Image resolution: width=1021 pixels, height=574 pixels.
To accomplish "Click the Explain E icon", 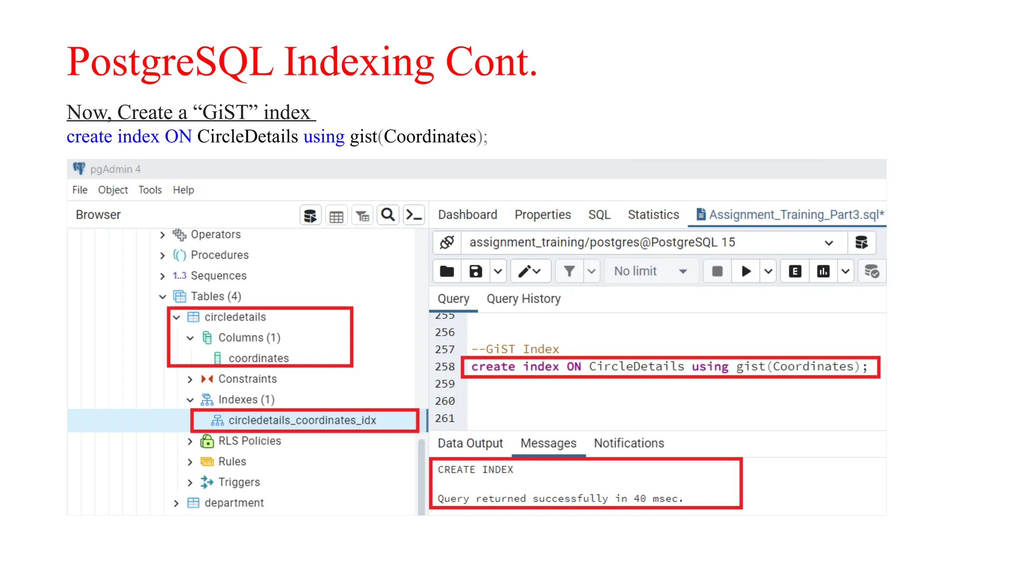I will click(x=795, y=272).
